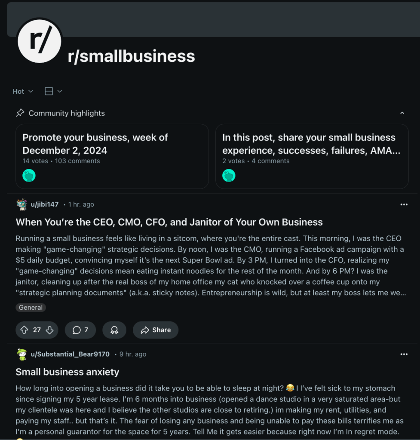Screen dimensions: 420x440
Task: Open the card view layout dropdown
Action: tap(54, 91)
